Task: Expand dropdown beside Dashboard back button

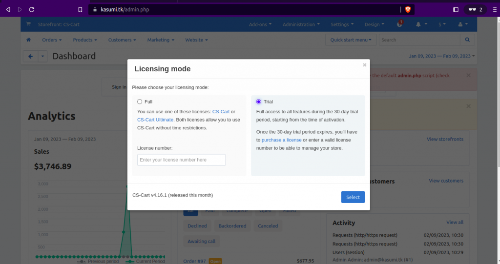Action: (x=42, y=57)
